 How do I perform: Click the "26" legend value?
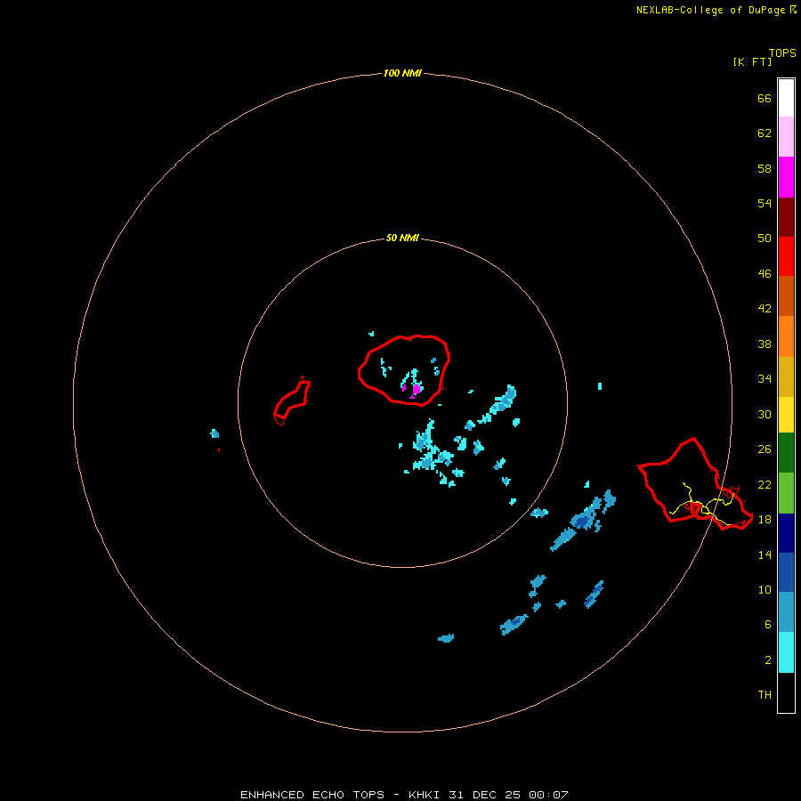coord(765,449)
